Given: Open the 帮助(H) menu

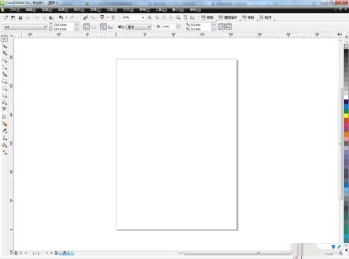Looking at the screenshot, I should click(195, 10).
